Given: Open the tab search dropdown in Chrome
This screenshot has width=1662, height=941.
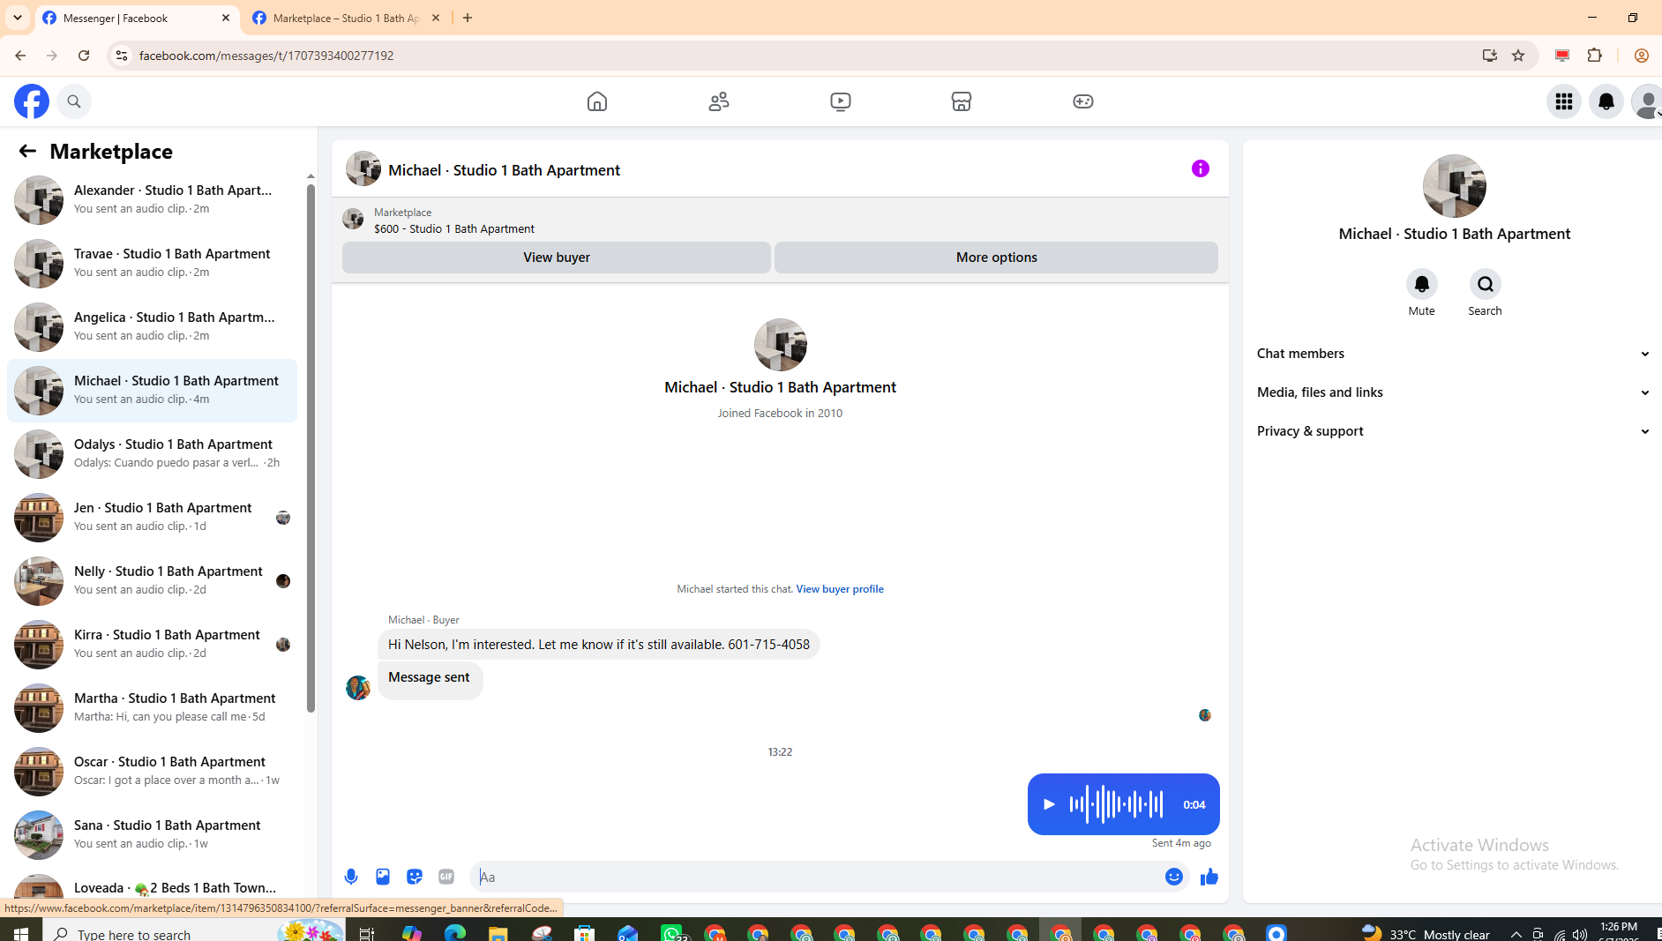Looking at the screenshot, I should pyautogui.click(x=18, y=18).
